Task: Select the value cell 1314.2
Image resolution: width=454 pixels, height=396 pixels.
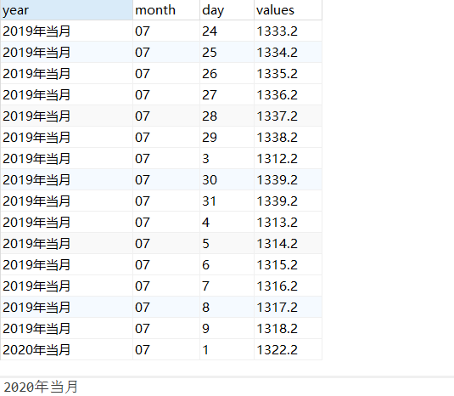Action: coord(288,243)
